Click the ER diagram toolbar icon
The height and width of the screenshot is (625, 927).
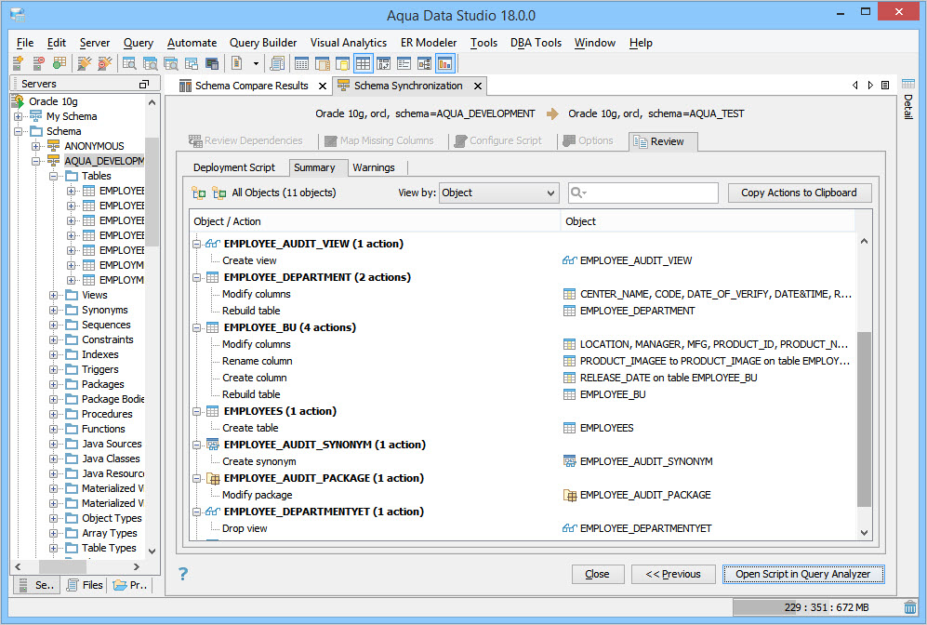point(425,62)
